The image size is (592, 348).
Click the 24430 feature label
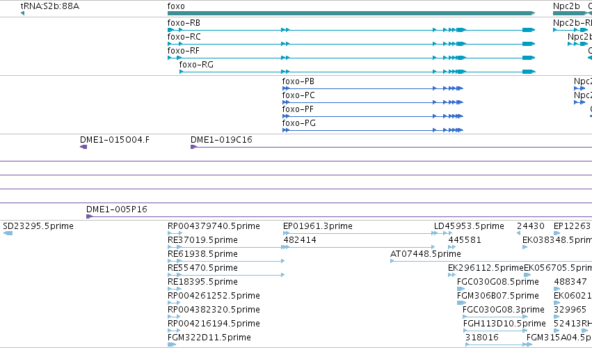pos(531,226)
